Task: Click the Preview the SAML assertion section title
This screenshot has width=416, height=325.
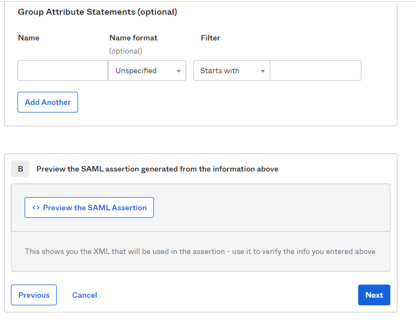Action: pyautogui.click(x=157, y=169)
